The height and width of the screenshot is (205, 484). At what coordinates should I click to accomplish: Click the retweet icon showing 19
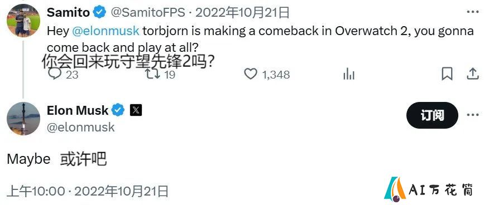pos(153,74)
